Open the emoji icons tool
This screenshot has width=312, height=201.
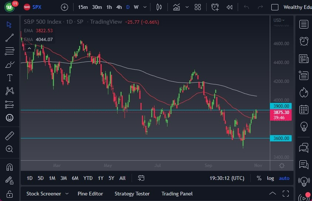(10, 118)
